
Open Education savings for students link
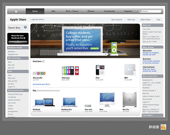tap(151, 54)
